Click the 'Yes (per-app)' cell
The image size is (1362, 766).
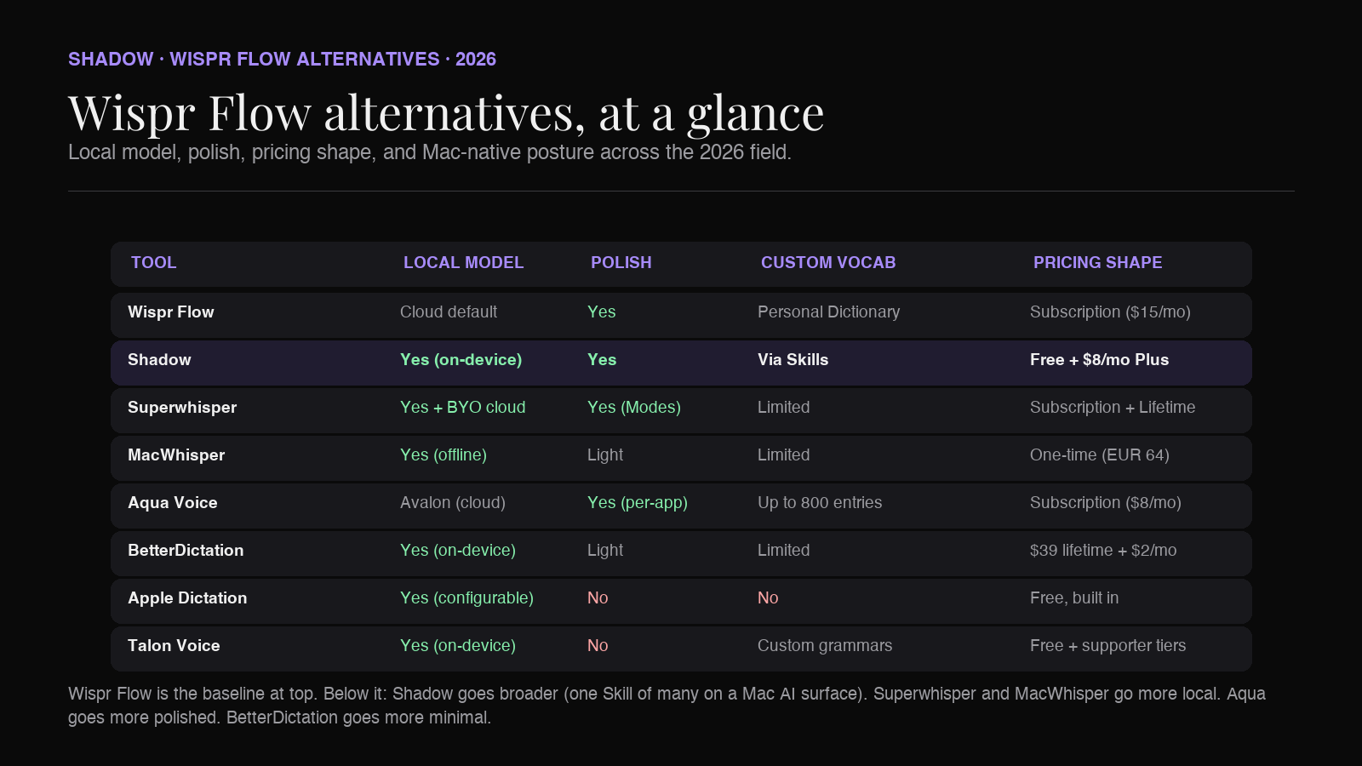pyautogui.click(x=638, y=503)
